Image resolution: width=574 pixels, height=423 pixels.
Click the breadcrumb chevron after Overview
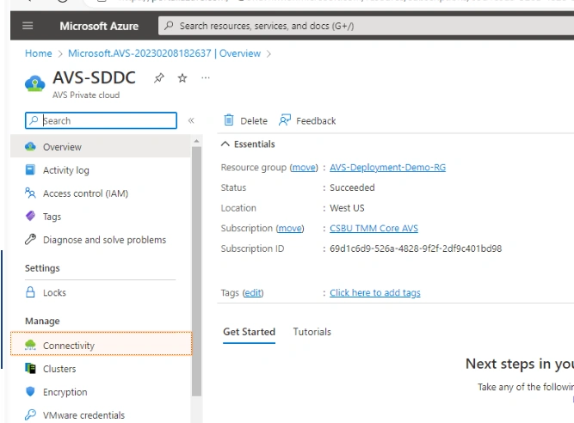(269, 54)
